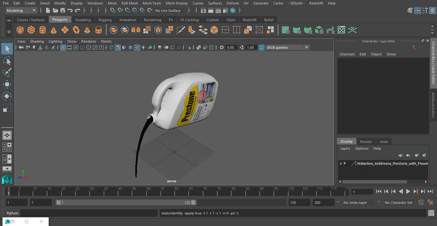Image resolution: width=437 pixels, height=226 pixels.
Task: Open the No Anim Layer dropdown
Action: click(x=358, y=203)
